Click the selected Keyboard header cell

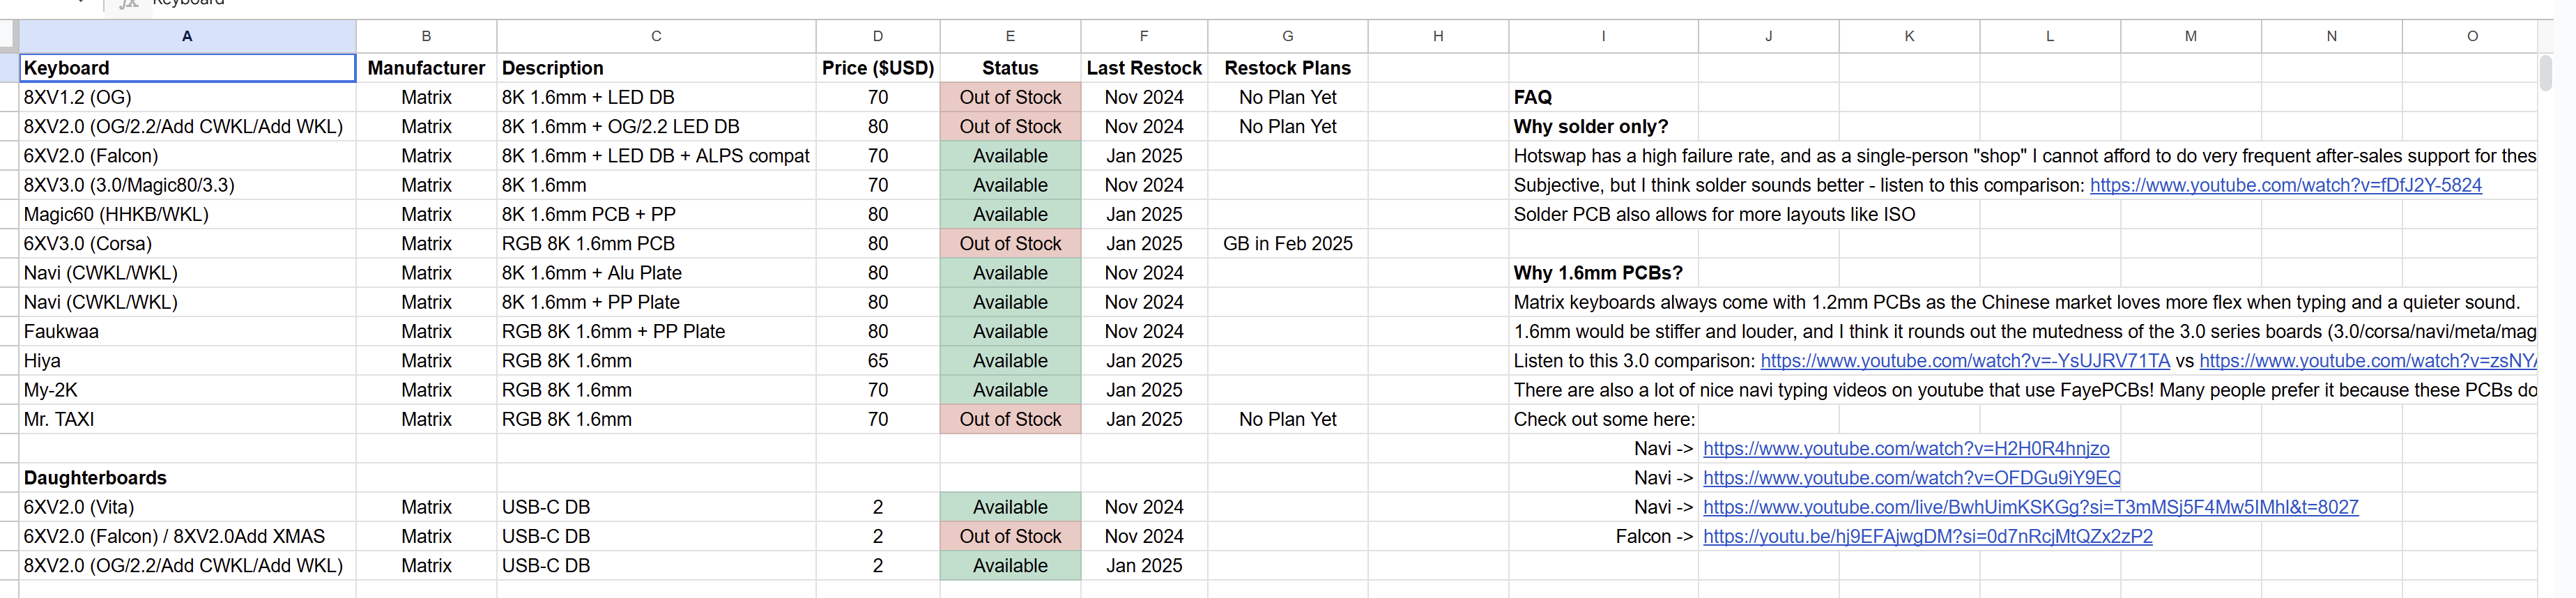187,68
